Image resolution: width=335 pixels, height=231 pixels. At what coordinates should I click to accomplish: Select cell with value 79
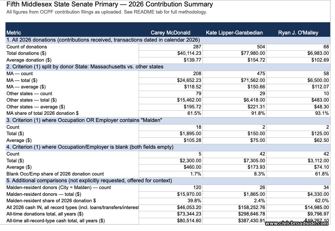point(171,94)
